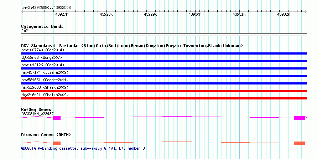Click the 43932k ruler tick label
317x159 pixels.
(x=284, y=14)
